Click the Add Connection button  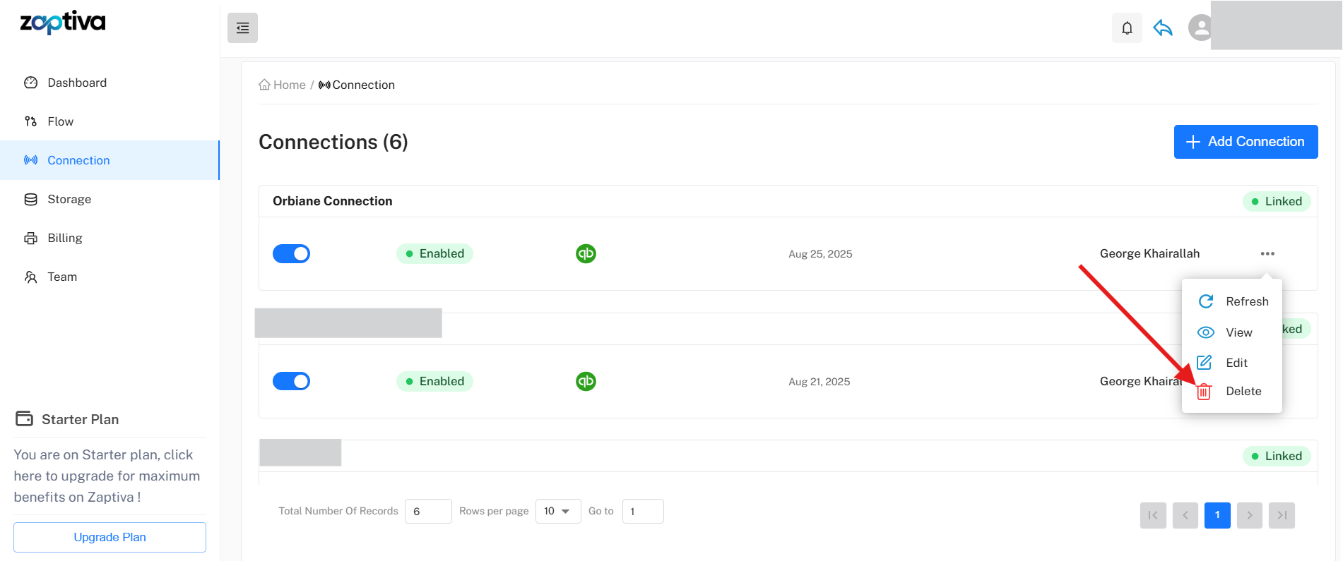[x=1246, y=142]
